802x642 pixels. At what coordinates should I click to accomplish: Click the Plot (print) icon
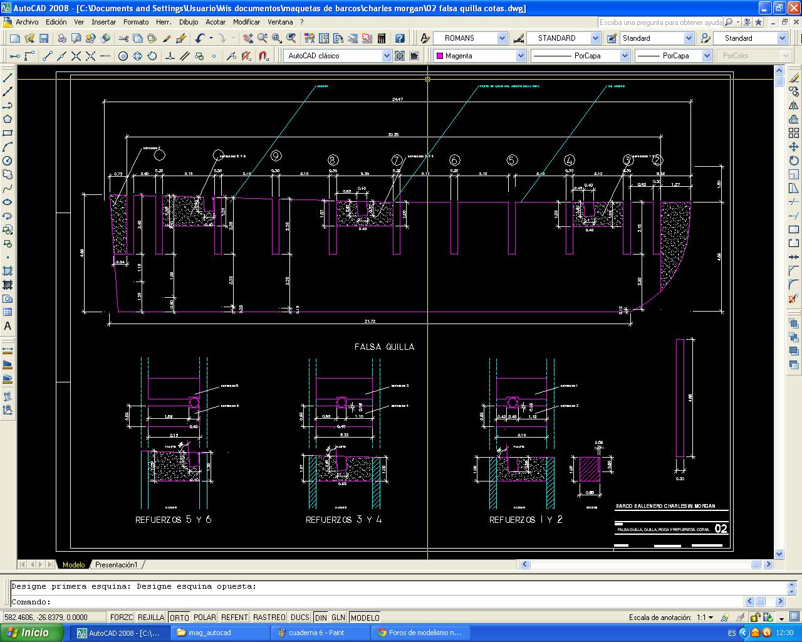coord(62,38)
